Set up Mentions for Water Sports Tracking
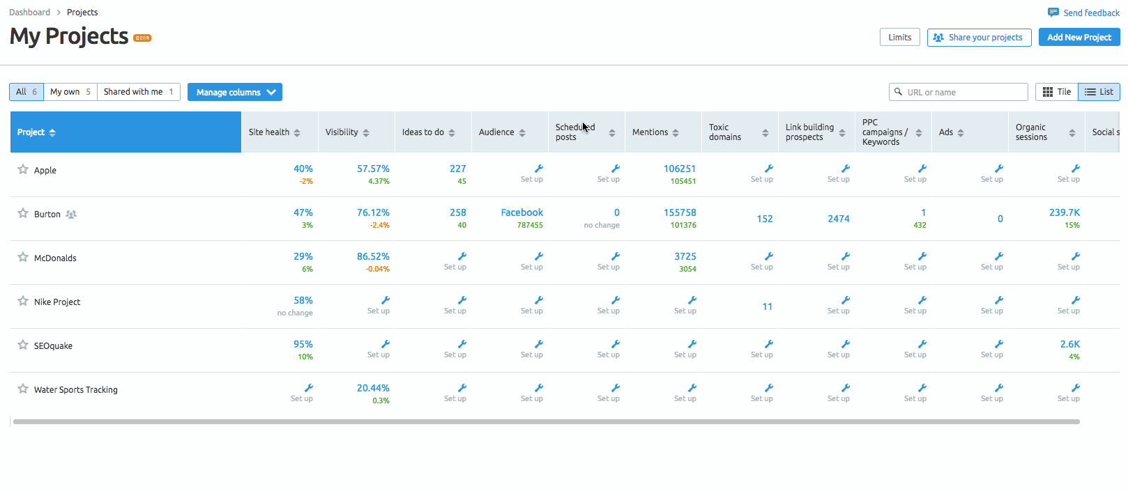This screenshot has height=491, width=1128. [x=685, y=393]
